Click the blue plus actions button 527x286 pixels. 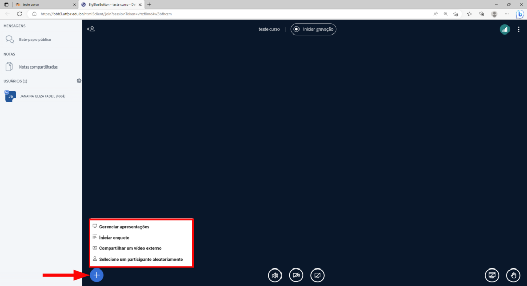[96, 275]
